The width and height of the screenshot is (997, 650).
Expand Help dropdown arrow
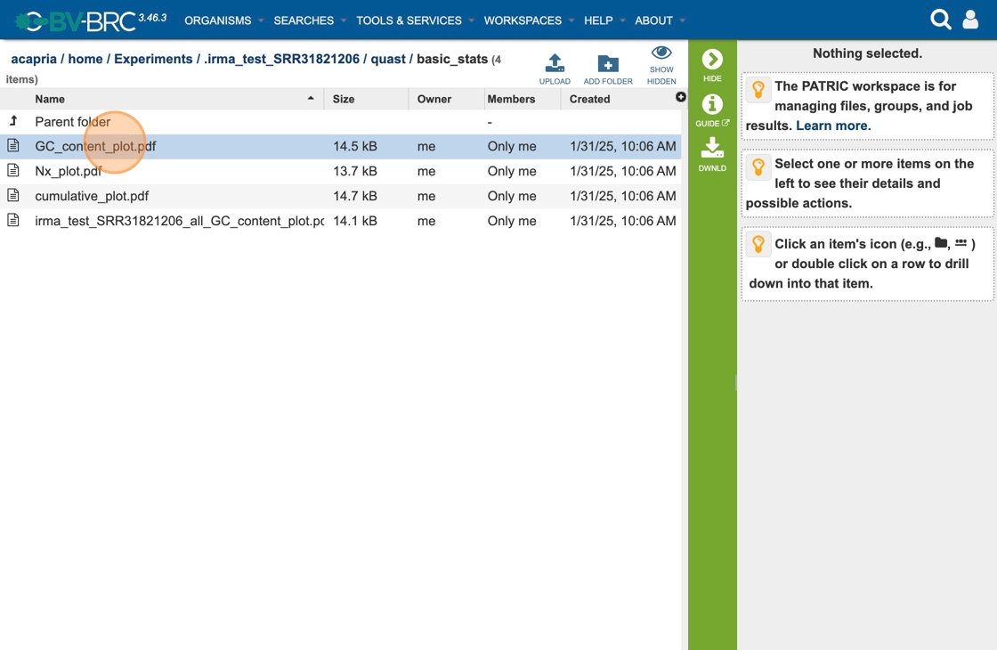tap(622, 20)
